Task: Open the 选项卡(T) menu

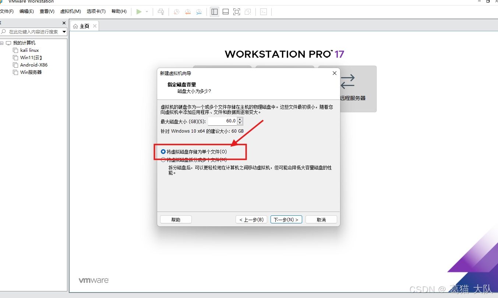Action: point(96,11)
